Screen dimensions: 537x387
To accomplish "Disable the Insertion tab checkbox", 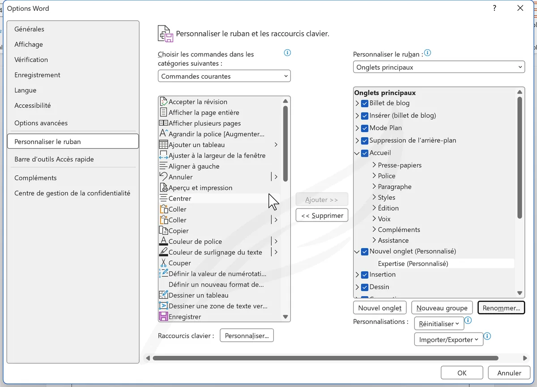I will (364, 275).
